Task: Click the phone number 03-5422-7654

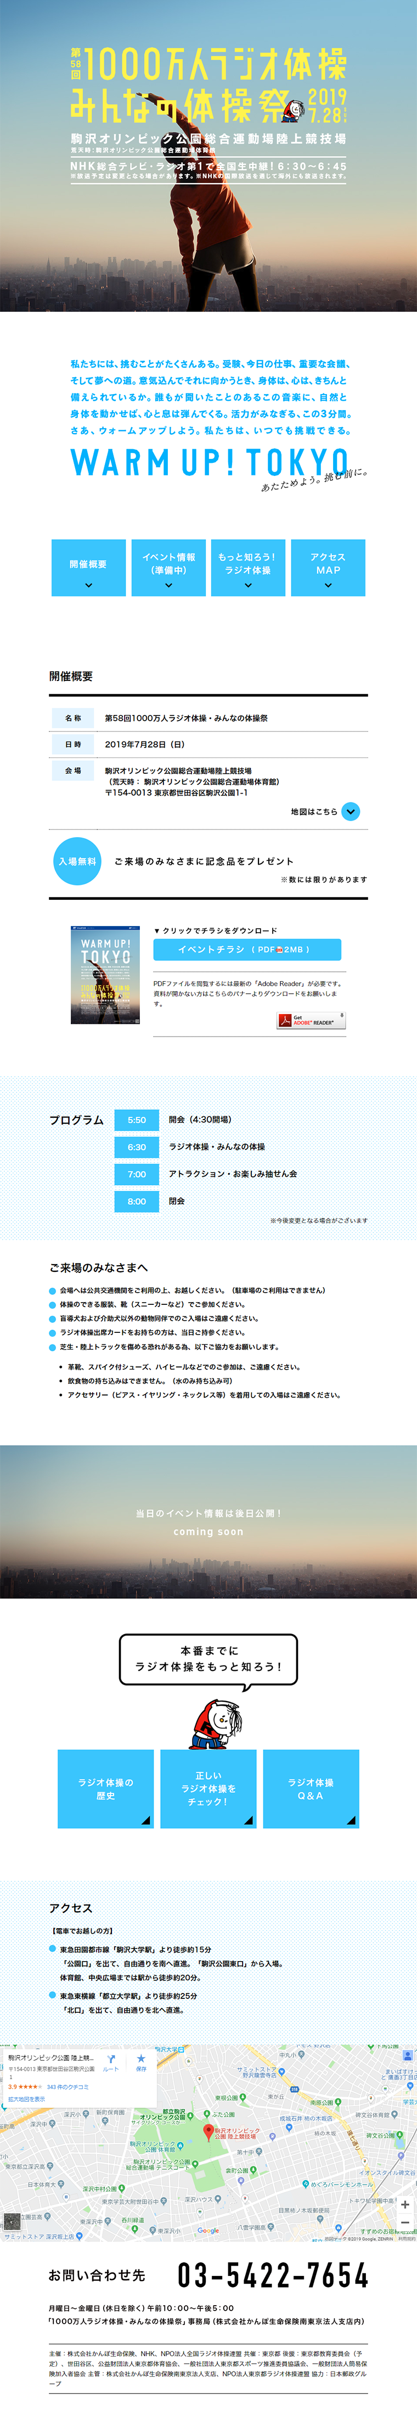Action: coord(273,2275)
